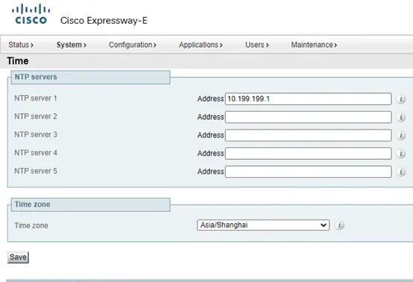Open info icon for NTP server 4
This screenshot has width=413, height=282.
pos(401,153)
